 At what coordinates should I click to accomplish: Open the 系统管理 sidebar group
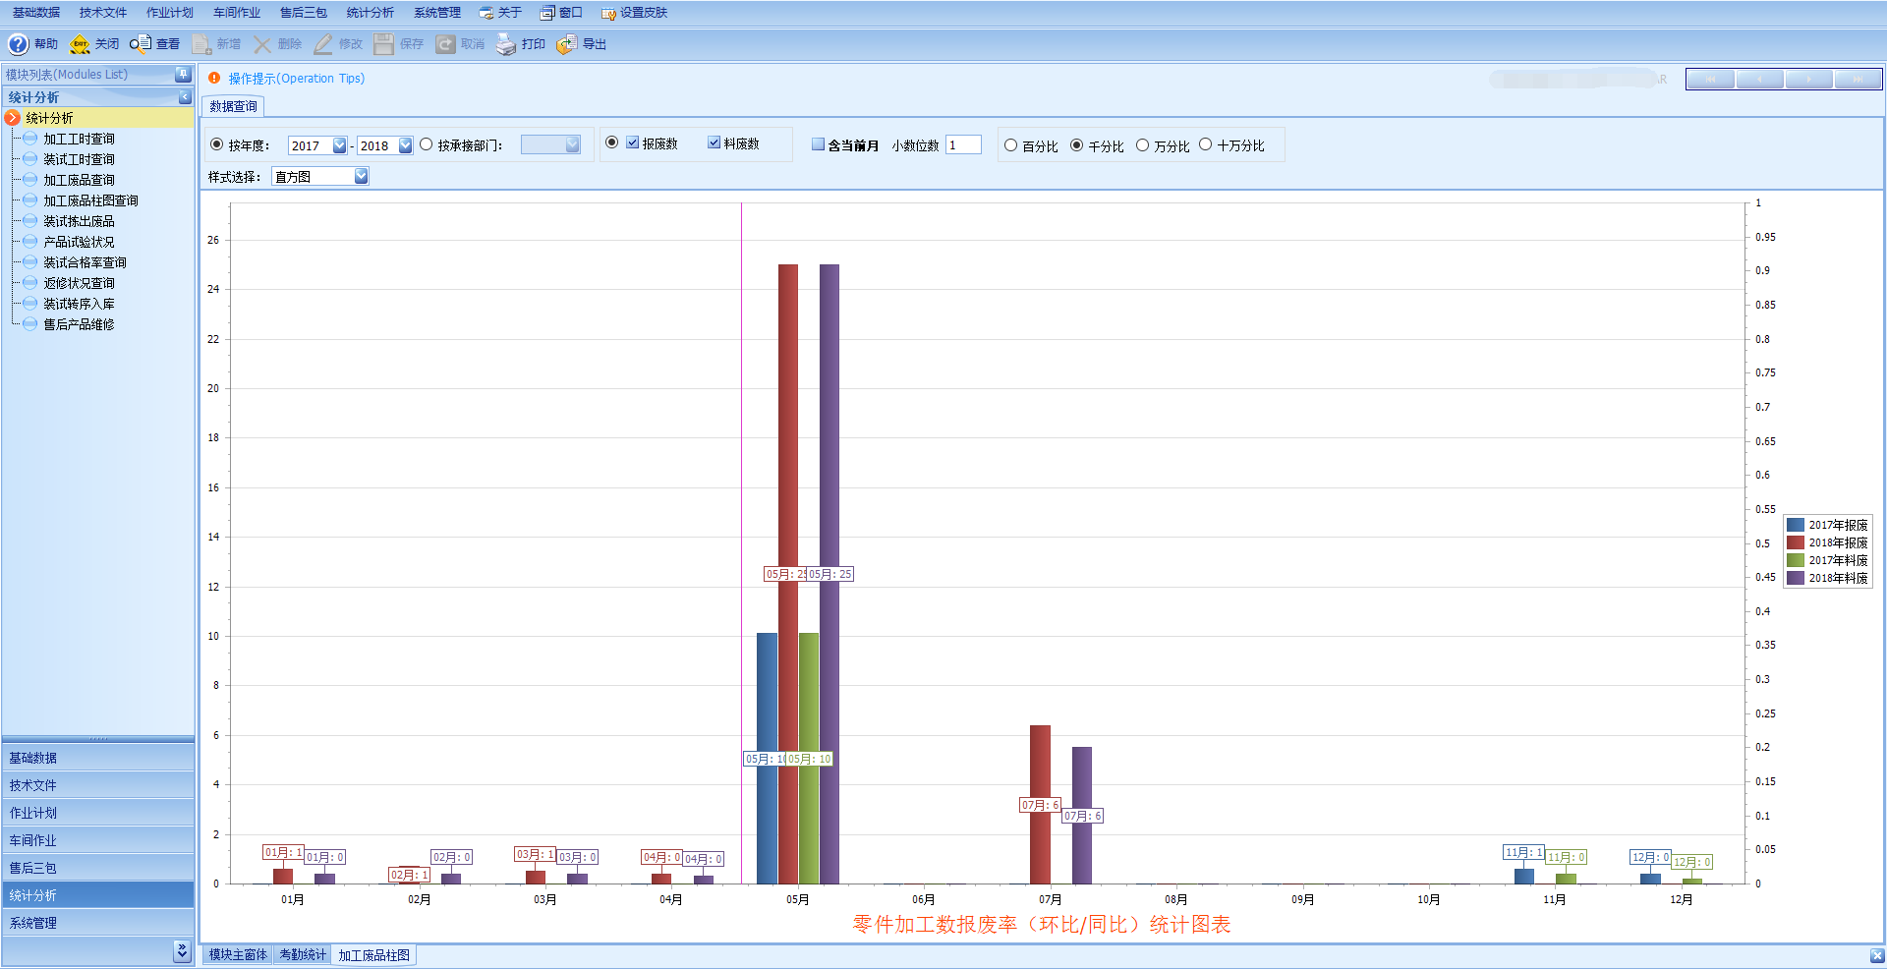click(98, 923)
